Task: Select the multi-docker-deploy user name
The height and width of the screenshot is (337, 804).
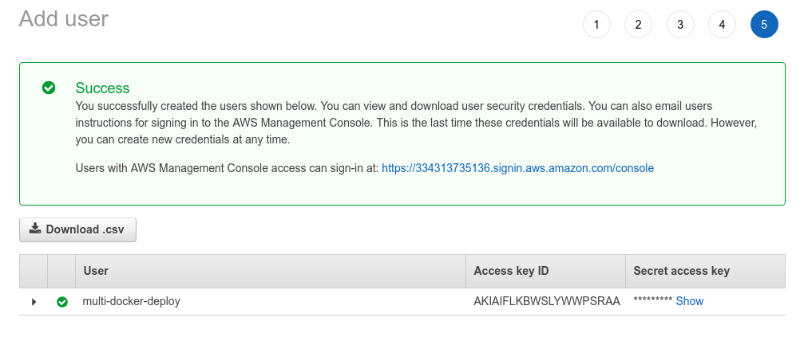Action: point(131,301)
